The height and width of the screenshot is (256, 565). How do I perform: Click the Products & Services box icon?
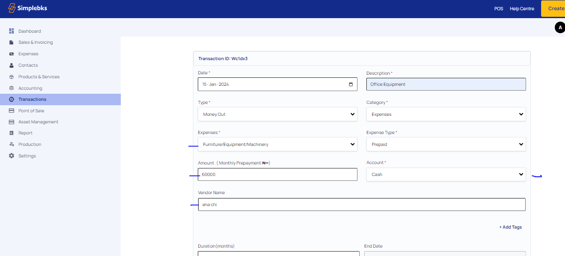[12, 77]
